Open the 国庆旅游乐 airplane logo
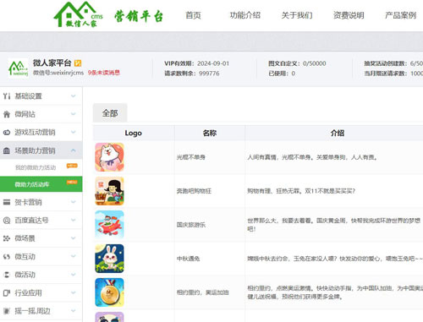423x322 pixels. coord(109,225)
